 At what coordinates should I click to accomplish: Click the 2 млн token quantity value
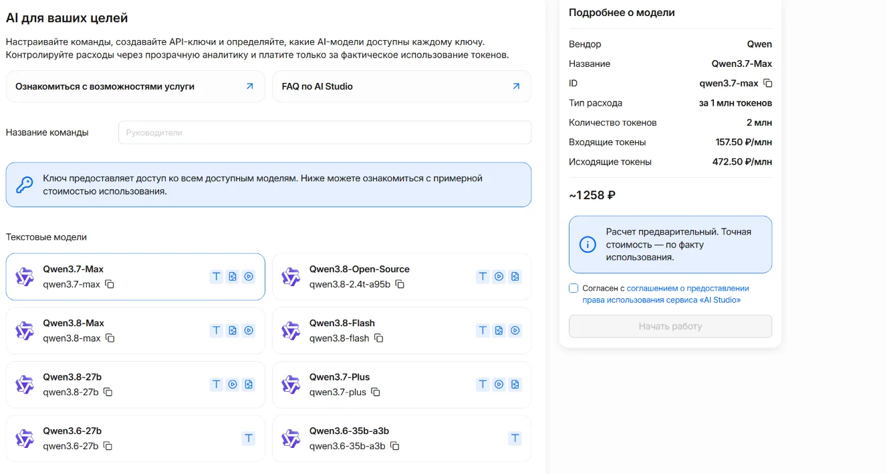[x=759, y=123]
